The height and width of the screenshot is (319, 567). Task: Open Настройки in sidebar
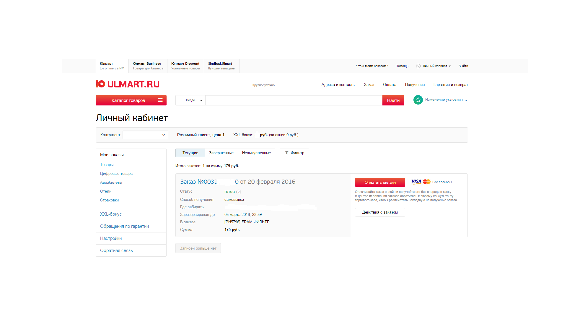pos(111,238)
